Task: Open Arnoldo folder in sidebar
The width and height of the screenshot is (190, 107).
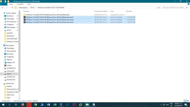Action: [x=10, y=33]
